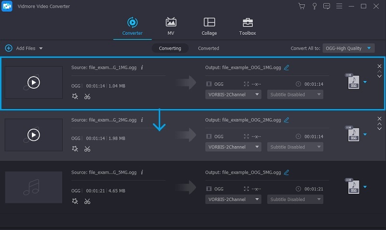386x230 pixels.
Task: Show source info icon for 5MG file
Action: pos(142,172)
